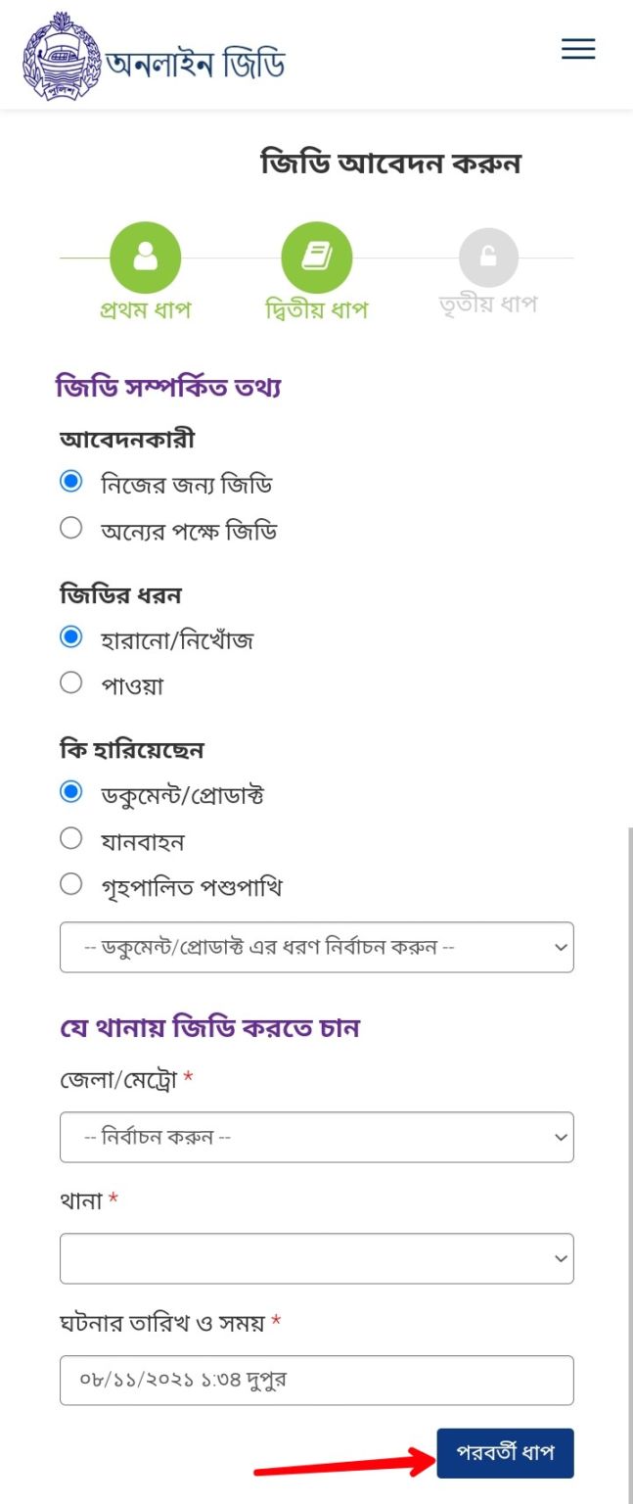
Task: Click the first step person icon
Action: click(145, 258)
